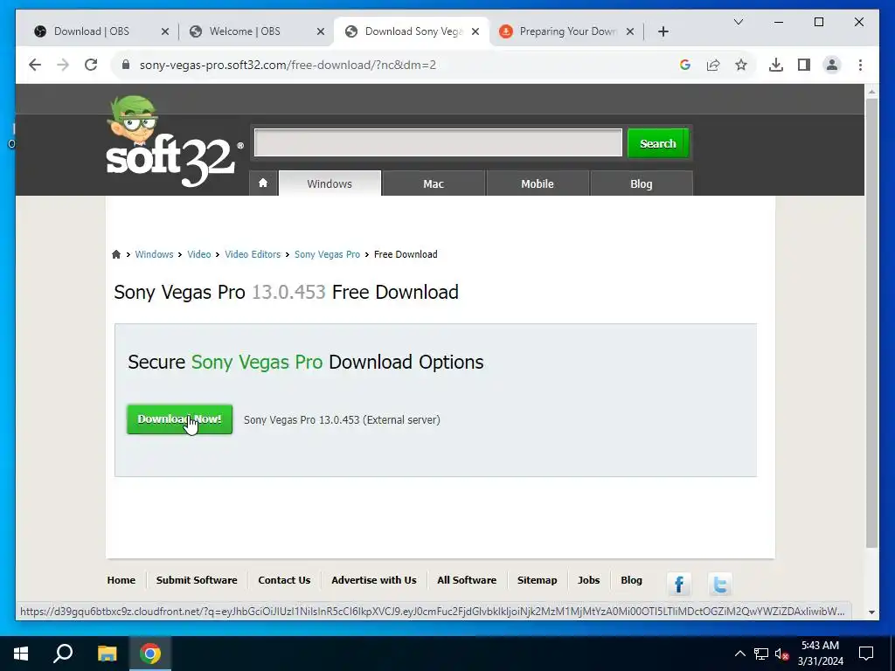Toggle the Chrome side panel icon

click(804, 65)
